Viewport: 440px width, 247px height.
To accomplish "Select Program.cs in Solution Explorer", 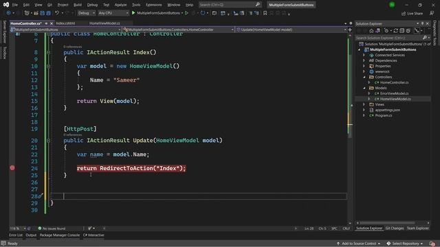I will (384, 115).
